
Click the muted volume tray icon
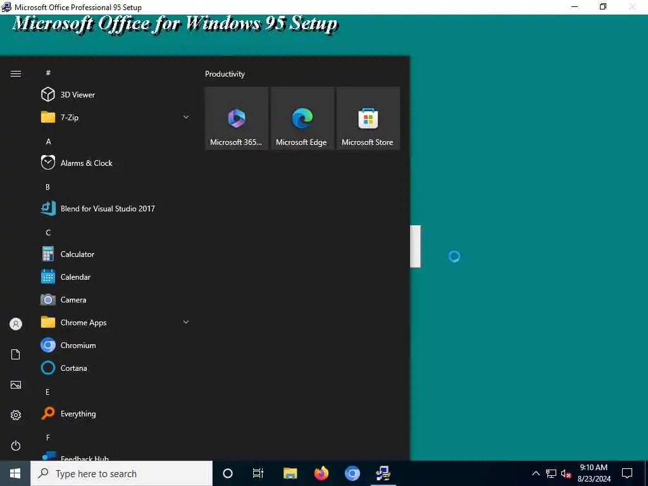[566, 473]
